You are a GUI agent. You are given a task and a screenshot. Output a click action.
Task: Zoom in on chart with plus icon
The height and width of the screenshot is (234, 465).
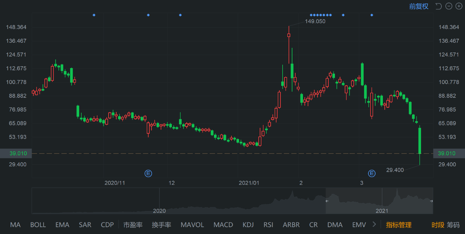point(459,6)
